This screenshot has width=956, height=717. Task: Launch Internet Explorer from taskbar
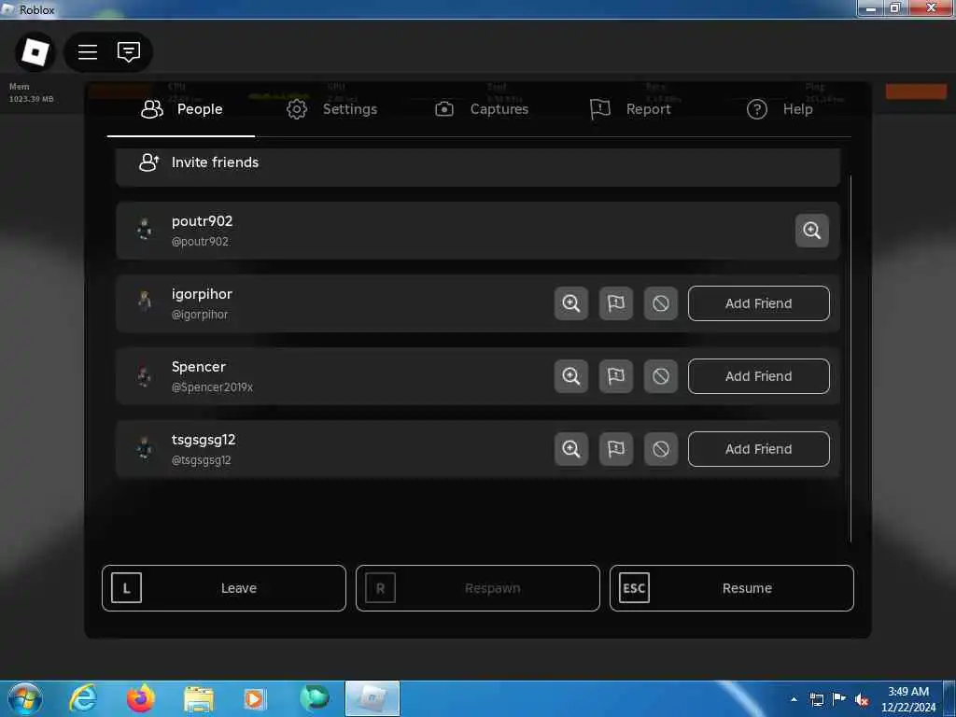[x=83, y=698]
